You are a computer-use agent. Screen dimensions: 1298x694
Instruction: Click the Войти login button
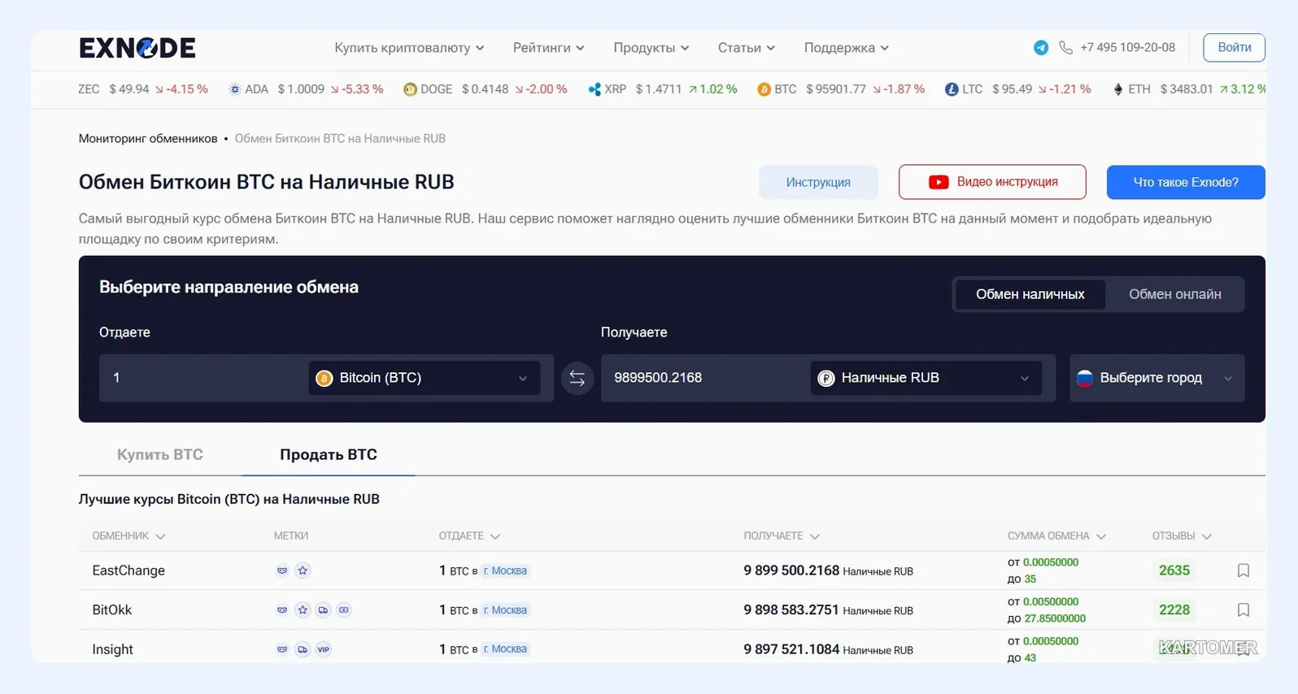click(x=1234, y=48)
